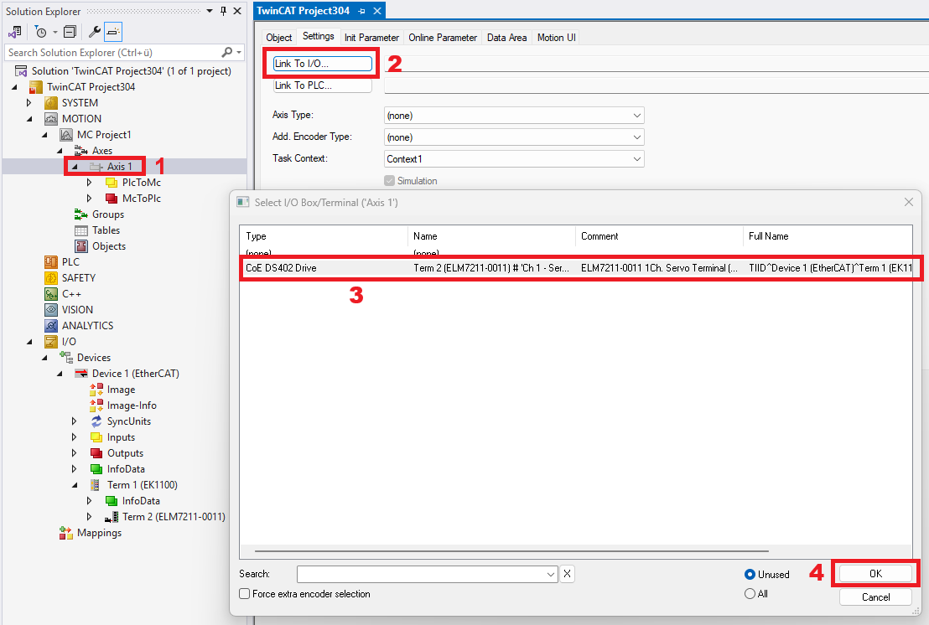The width and height of the screenshot is (929, 625).
Task: Select the CoE DS402 Drive row
Action: [576, 268]
